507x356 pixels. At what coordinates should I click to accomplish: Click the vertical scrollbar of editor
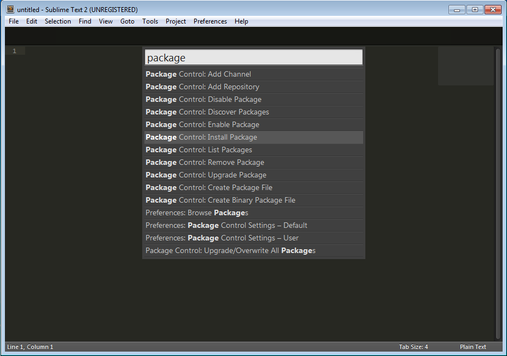(498, 193)
